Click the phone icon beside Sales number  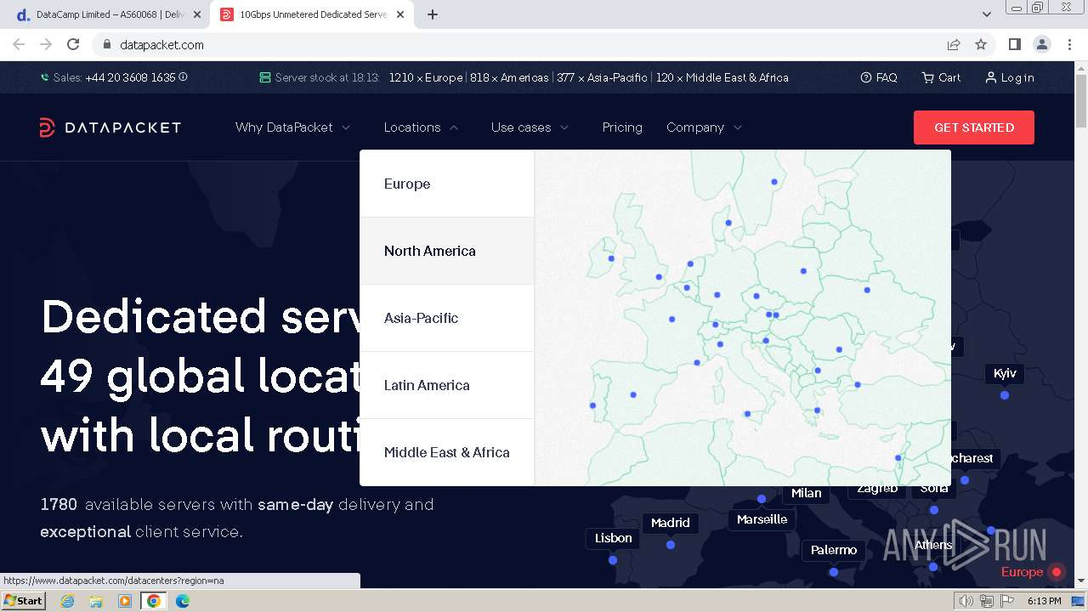(45, 77)
